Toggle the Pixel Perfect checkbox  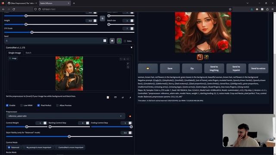click(38, 105)
